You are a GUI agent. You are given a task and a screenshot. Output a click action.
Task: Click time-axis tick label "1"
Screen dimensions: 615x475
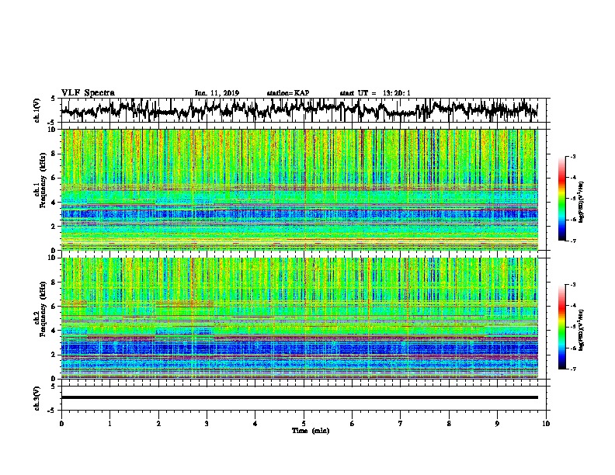pyautogui.click(x=109, y=424)
